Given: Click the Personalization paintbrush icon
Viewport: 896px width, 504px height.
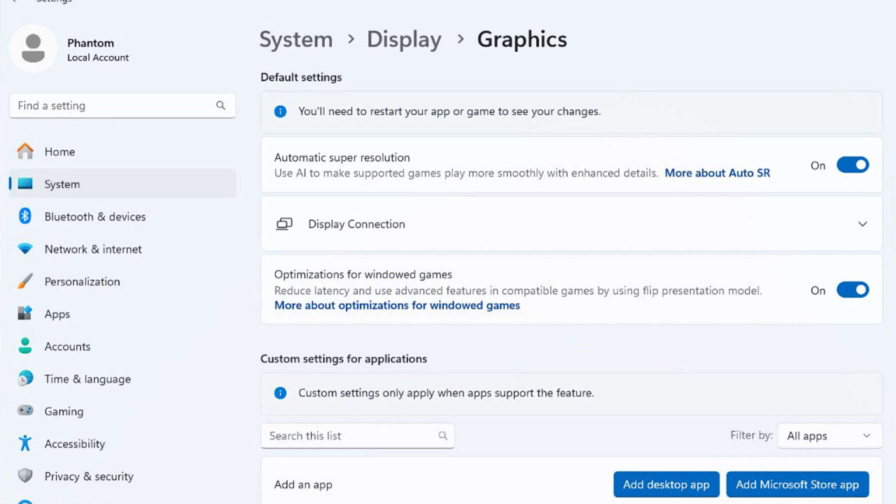Looking at the screenshot, I should coord(25,281).
